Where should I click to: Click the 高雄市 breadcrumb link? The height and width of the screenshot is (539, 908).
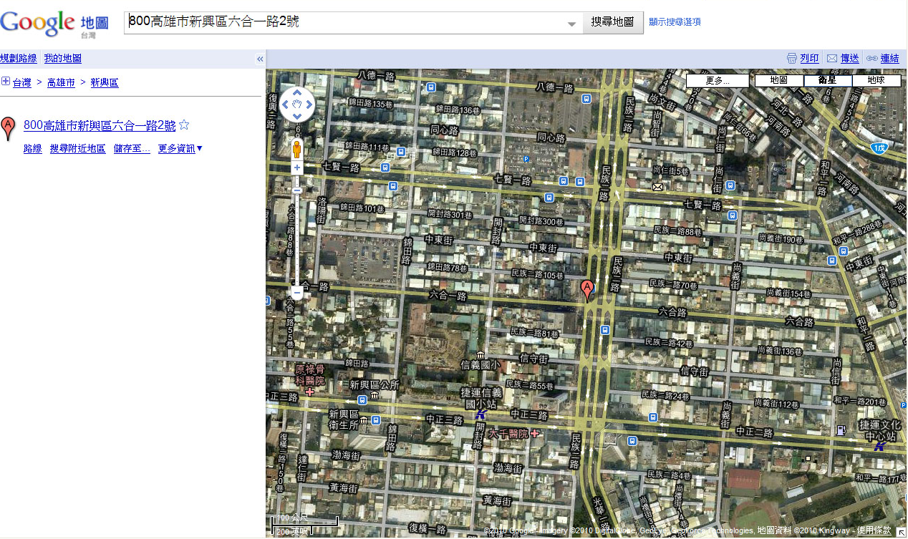coord(61,83)
